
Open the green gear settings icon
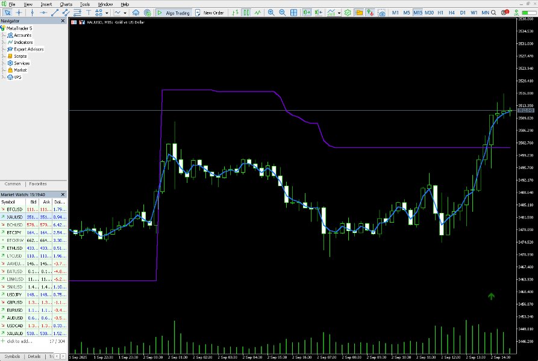coord(348,13)
